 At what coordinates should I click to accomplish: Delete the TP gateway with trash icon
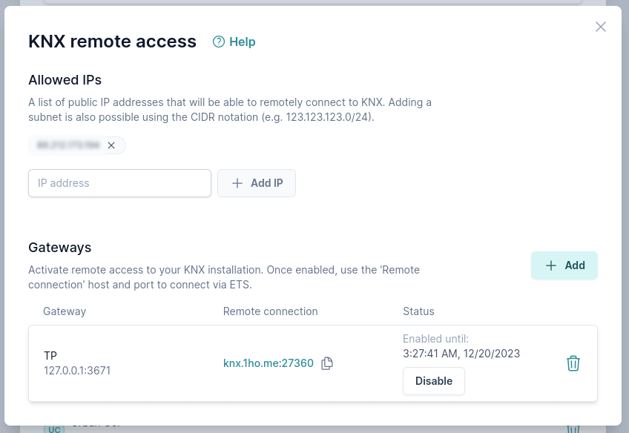573,363
